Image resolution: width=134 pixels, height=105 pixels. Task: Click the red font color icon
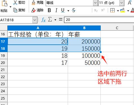point(132,10)
